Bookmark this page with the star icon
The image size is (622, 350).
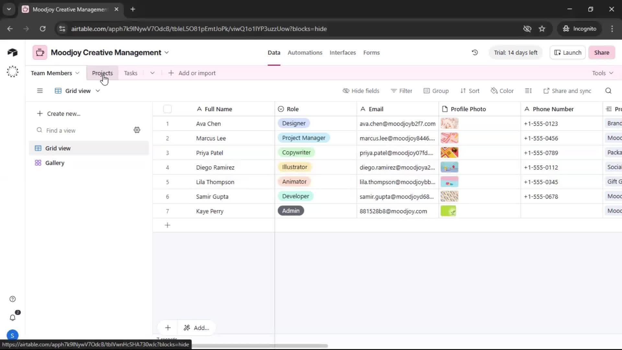click(x=542, y=29)
